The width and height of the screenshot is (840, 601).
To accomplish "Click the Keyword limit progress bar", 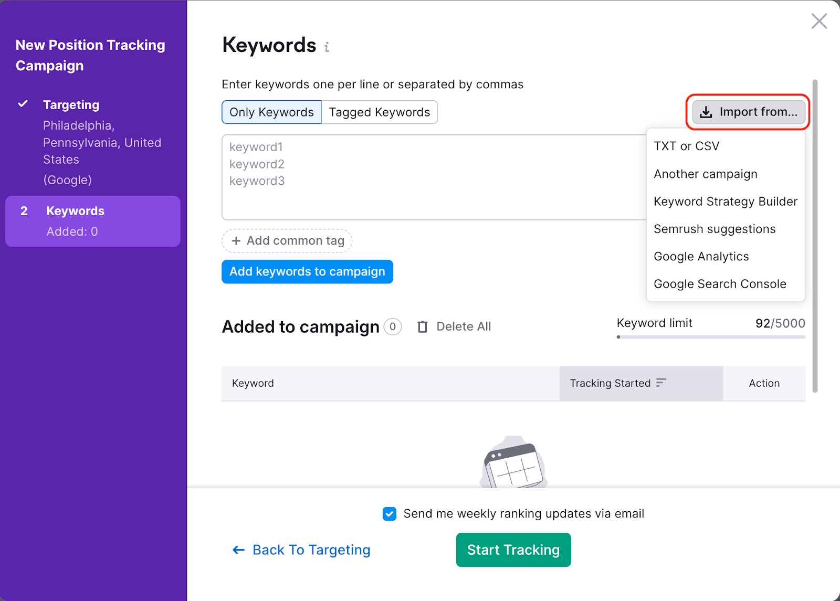I will tap(711, 337).
